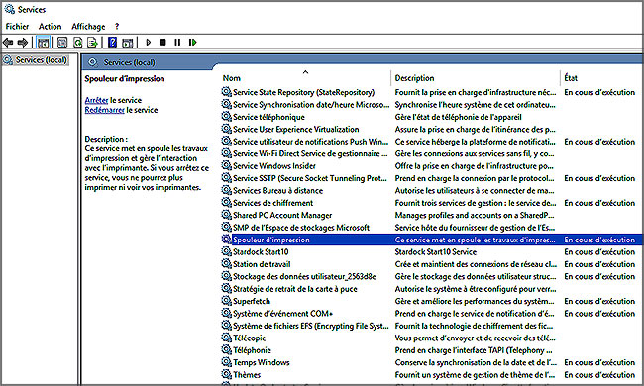Viewport: 644px width, 386px height.
Task: Click the Forward arrow toolbar icon
Action: (23, 42)
